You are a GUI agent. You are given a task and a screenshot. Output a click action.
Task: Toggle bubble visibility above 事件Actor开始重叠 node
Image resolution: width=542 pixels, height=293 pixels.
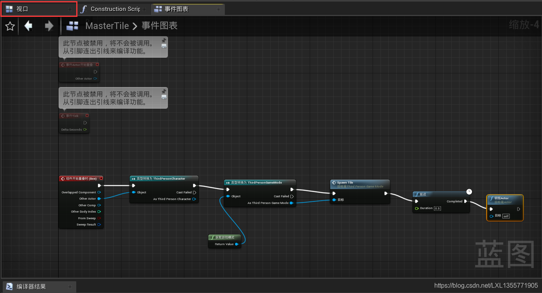(x=164, y=46)
